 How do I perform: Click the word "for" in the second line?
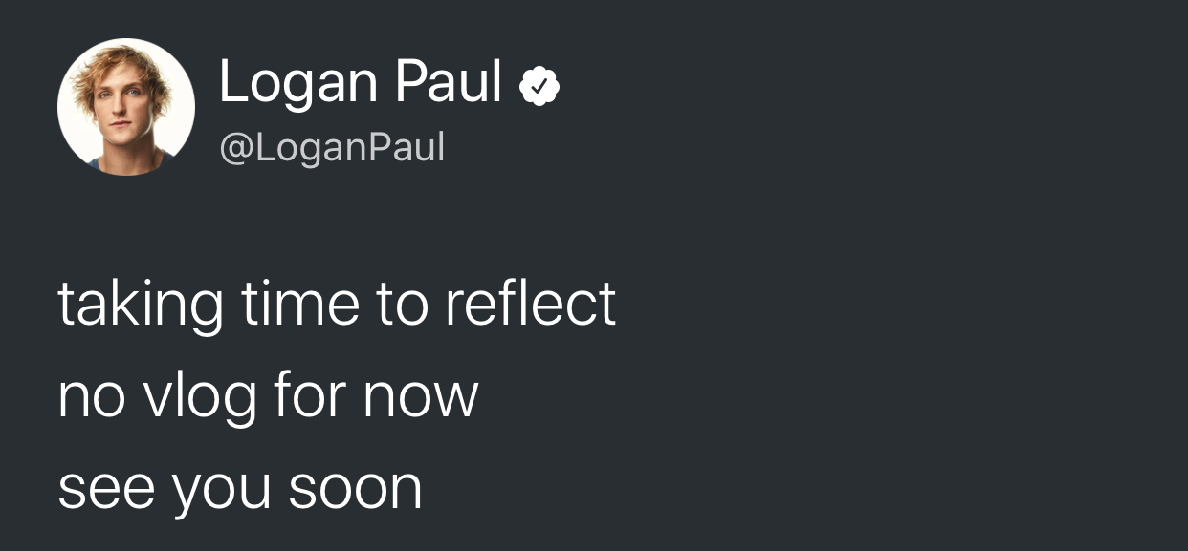tap(311, 394)
